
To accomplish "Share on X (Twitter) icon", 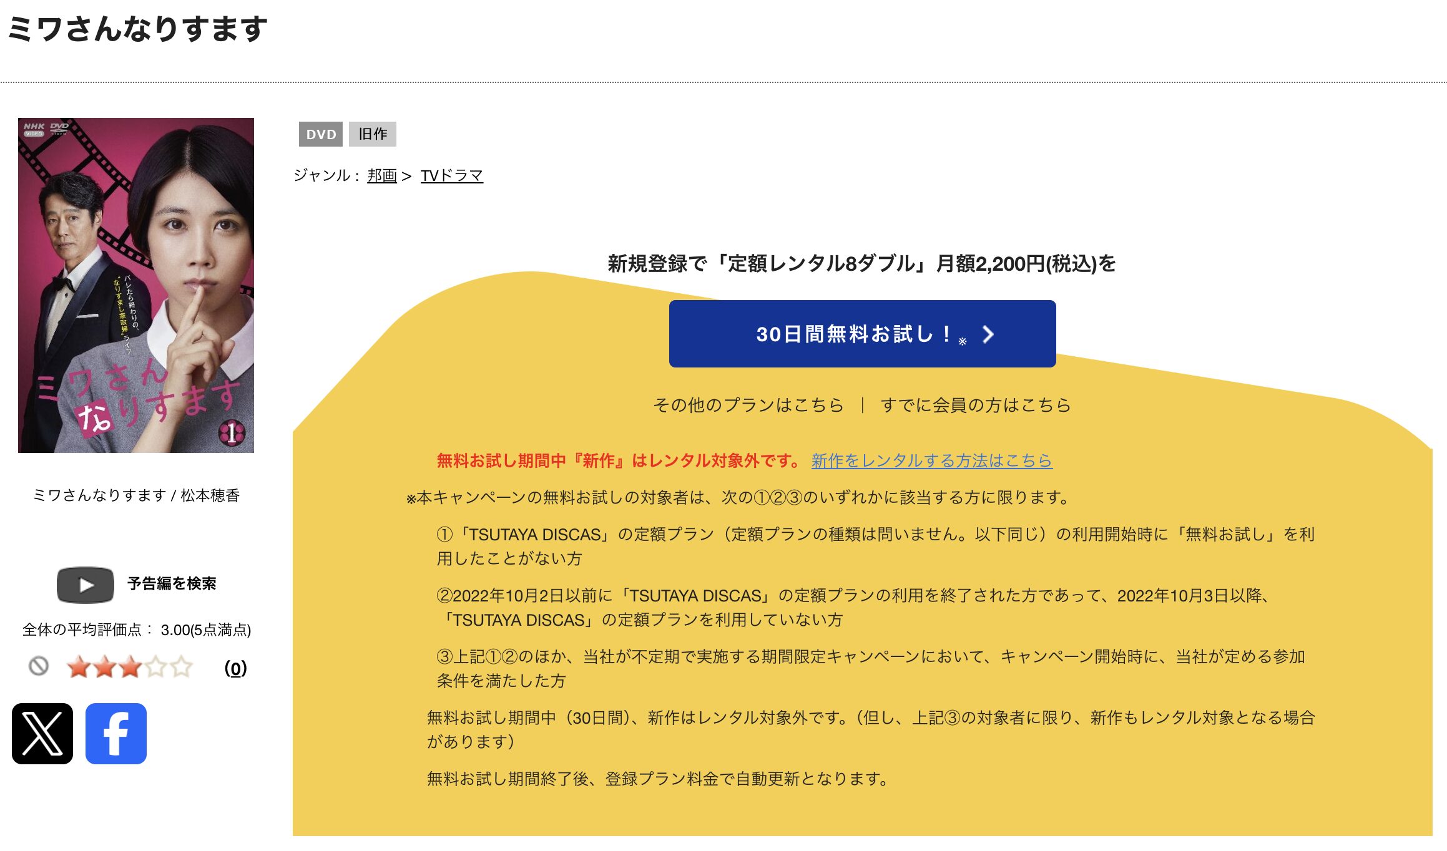I will point(42,734).
